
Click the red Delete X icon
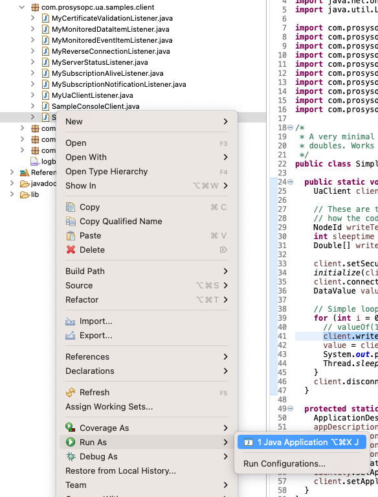[x=71, y=249]
